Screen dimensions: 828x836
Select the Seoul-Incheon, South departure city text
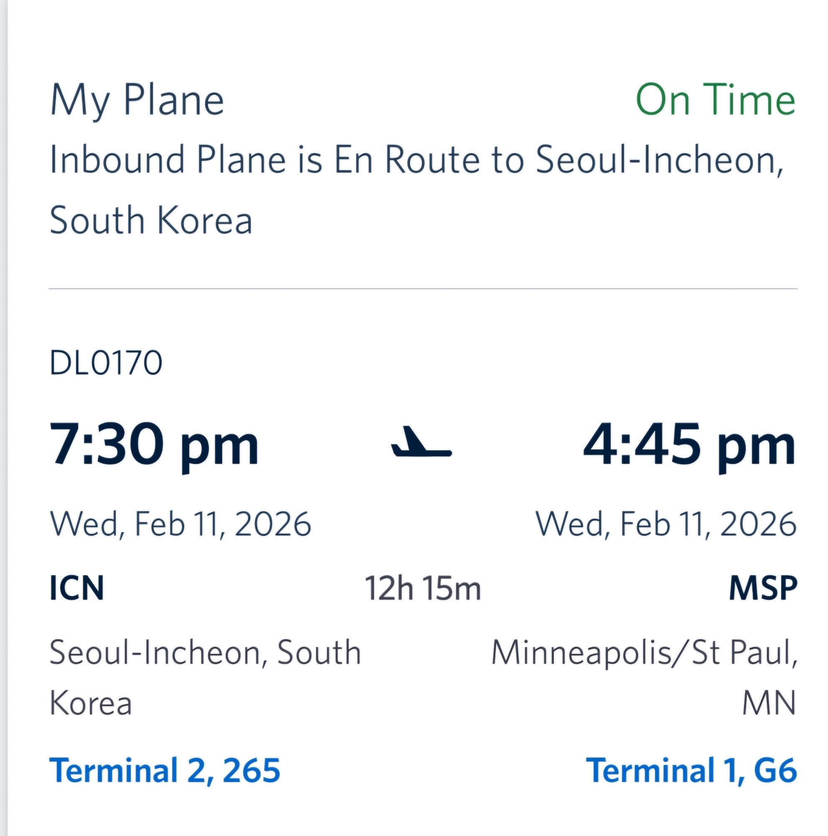(205, 652)
